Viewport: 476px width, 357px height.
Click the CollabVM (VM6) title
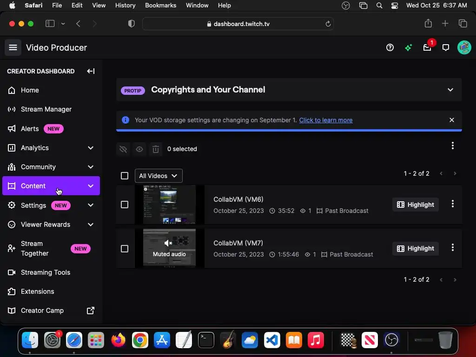click(238, 199)
